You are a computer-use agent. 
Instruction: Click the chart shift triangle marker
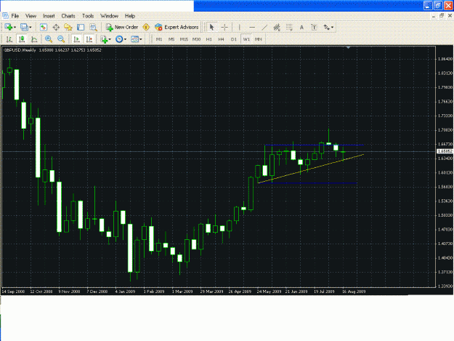(349, 47)
